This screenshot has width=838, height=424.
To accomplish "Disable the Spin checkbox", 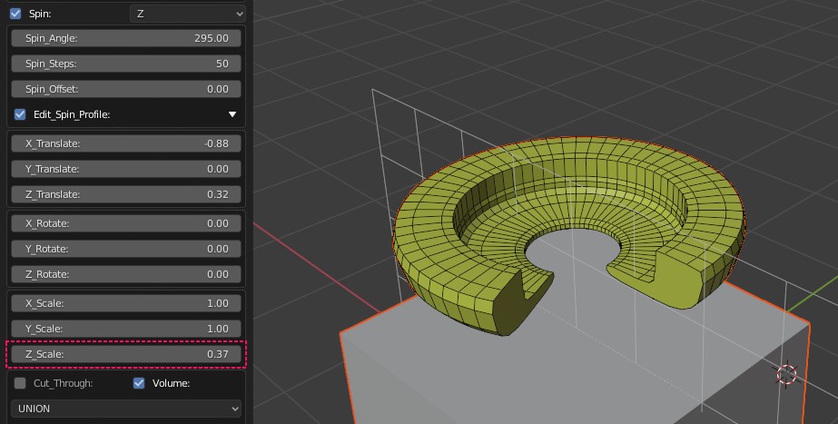I will click(x=15, y=14).
